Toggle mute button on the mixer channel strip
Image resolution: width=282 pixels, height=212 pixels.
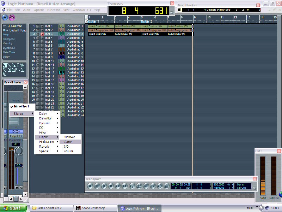(x=17, y=188)
